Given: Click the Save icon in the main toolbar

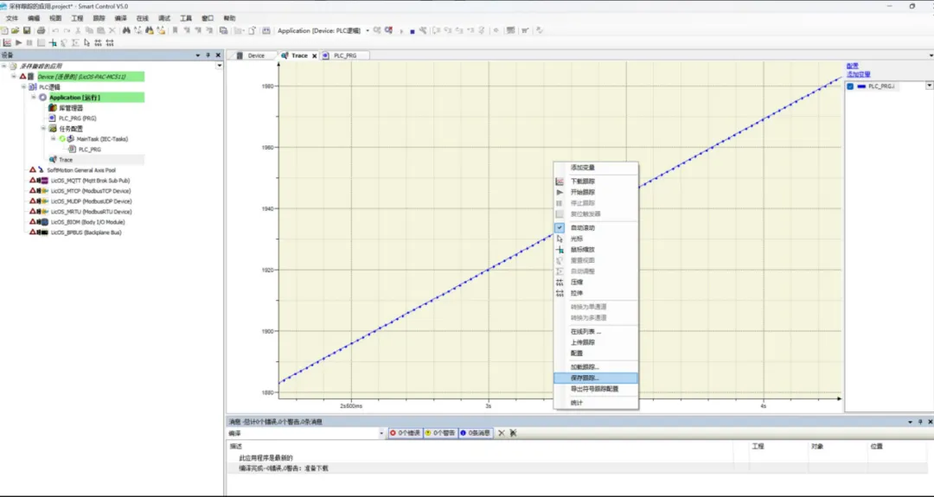Looking at the screenshot, I should pyautogui.click(x=27, y=30).
